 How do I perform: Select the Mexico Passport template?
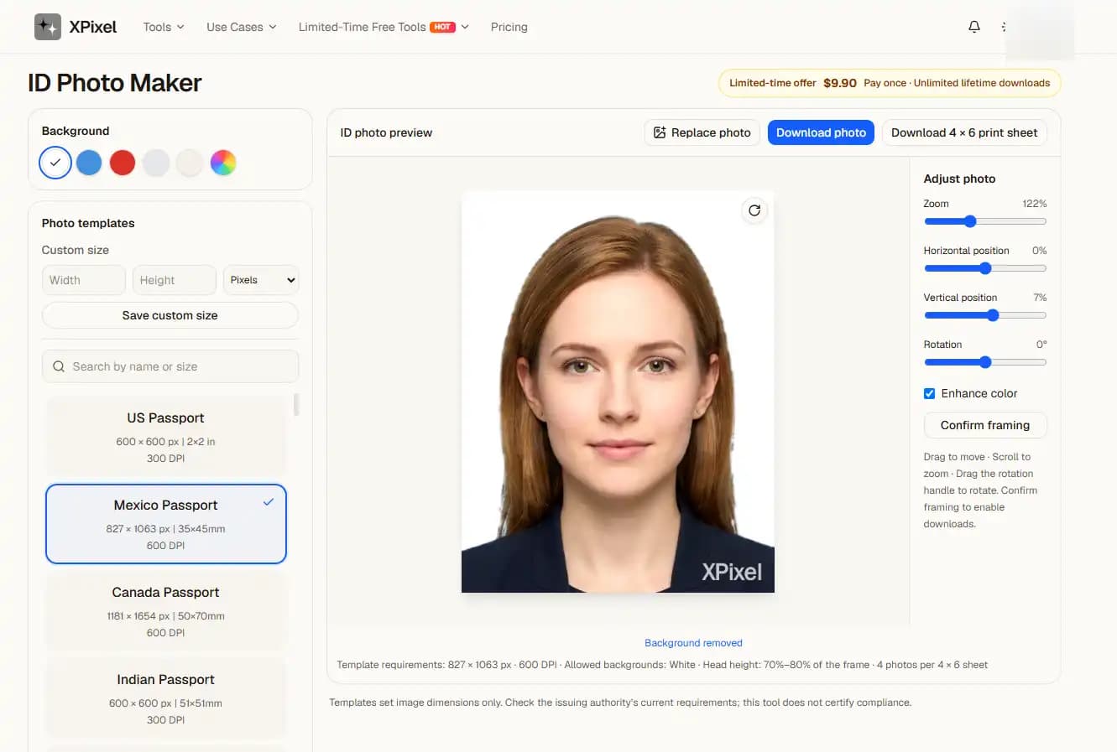click(x=166, y=524)
